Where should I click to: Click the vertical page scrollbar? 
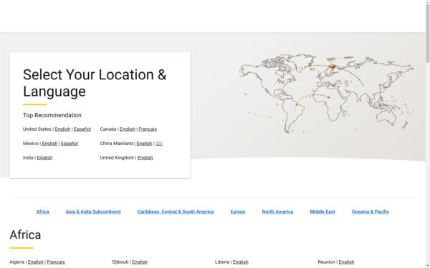point(428,33)
